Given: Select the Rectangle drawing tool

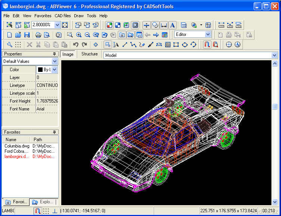Looking at the screenshot, I should click(x=176, y=45).
